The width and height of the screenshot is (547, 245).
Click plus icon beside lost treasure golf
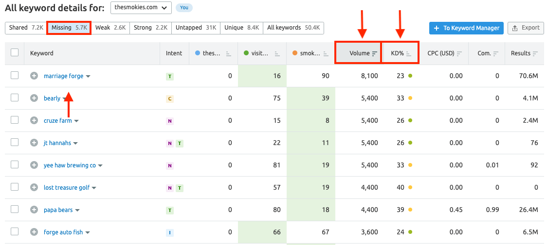click(x=34, y=188)
